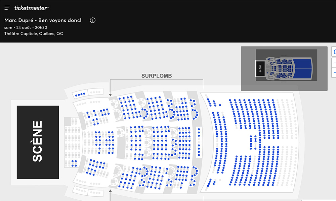Pick the isolated blue seat cluster in the balcony's center gap
This screenshot has width=336, height=201.
253,142
